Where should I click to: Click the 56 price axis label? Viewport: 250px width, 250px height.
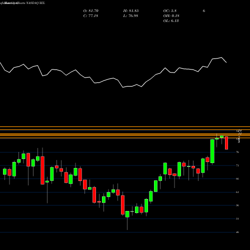pos(237,205)
